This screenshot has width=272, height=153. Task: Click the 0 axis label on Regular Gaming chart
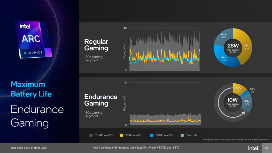click(x=126, y=70)
